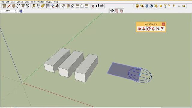Viewport: 192px width, 108px height.
Task: Select the Text label tool
Action: pyautogui.click(x=48, y=6)
